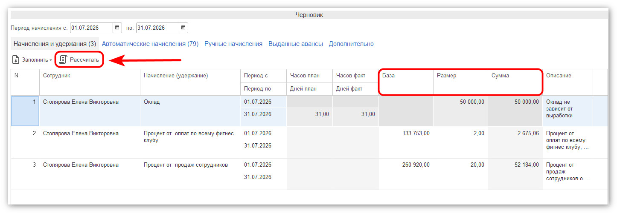Click the Начисление (удержание) column header
Screen dimensions: 617x213
[190, 82]
